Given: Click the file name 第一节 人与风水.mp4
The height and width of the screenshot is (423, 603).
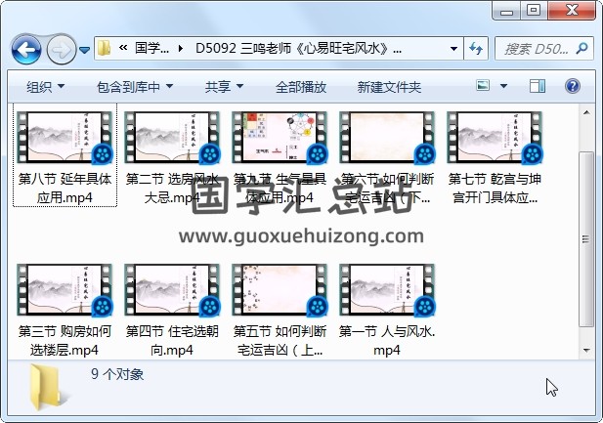Looking at the screenshot, I should pos(387,341).
